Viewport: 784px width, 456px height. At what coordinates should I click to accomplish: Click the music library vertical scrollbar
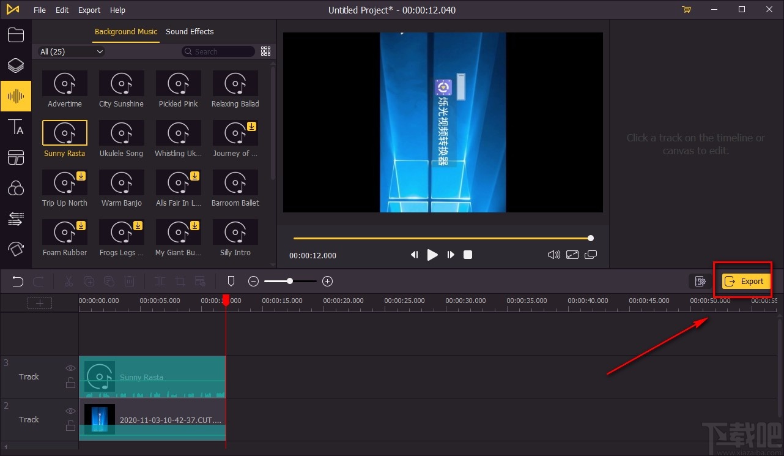(x=273, y=122)
